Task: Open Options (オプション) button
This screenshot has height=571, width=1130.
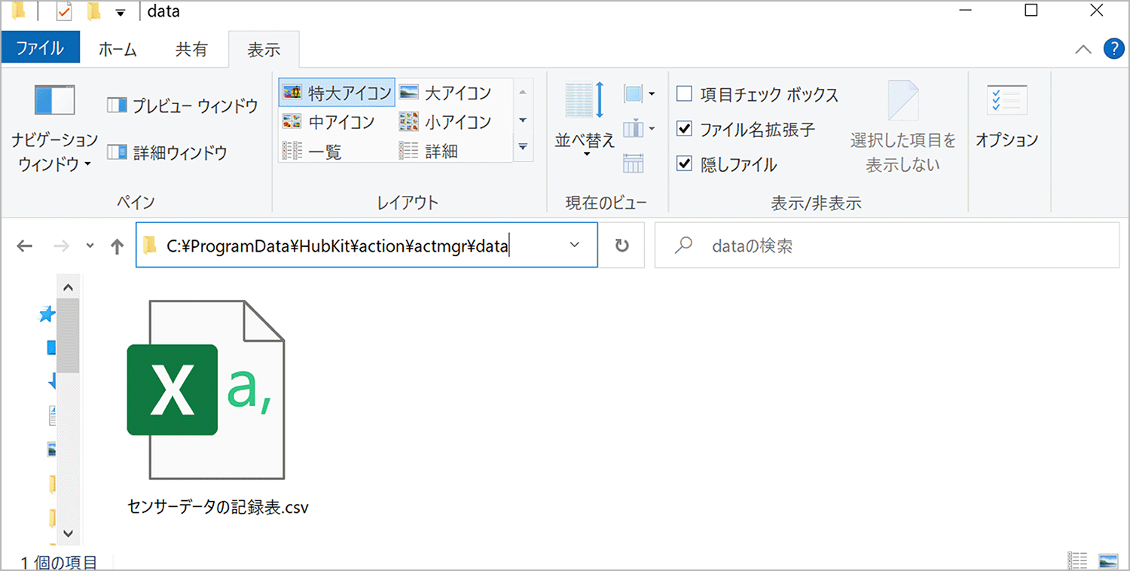Action: pyautogui.click(x=1006, y=117)
